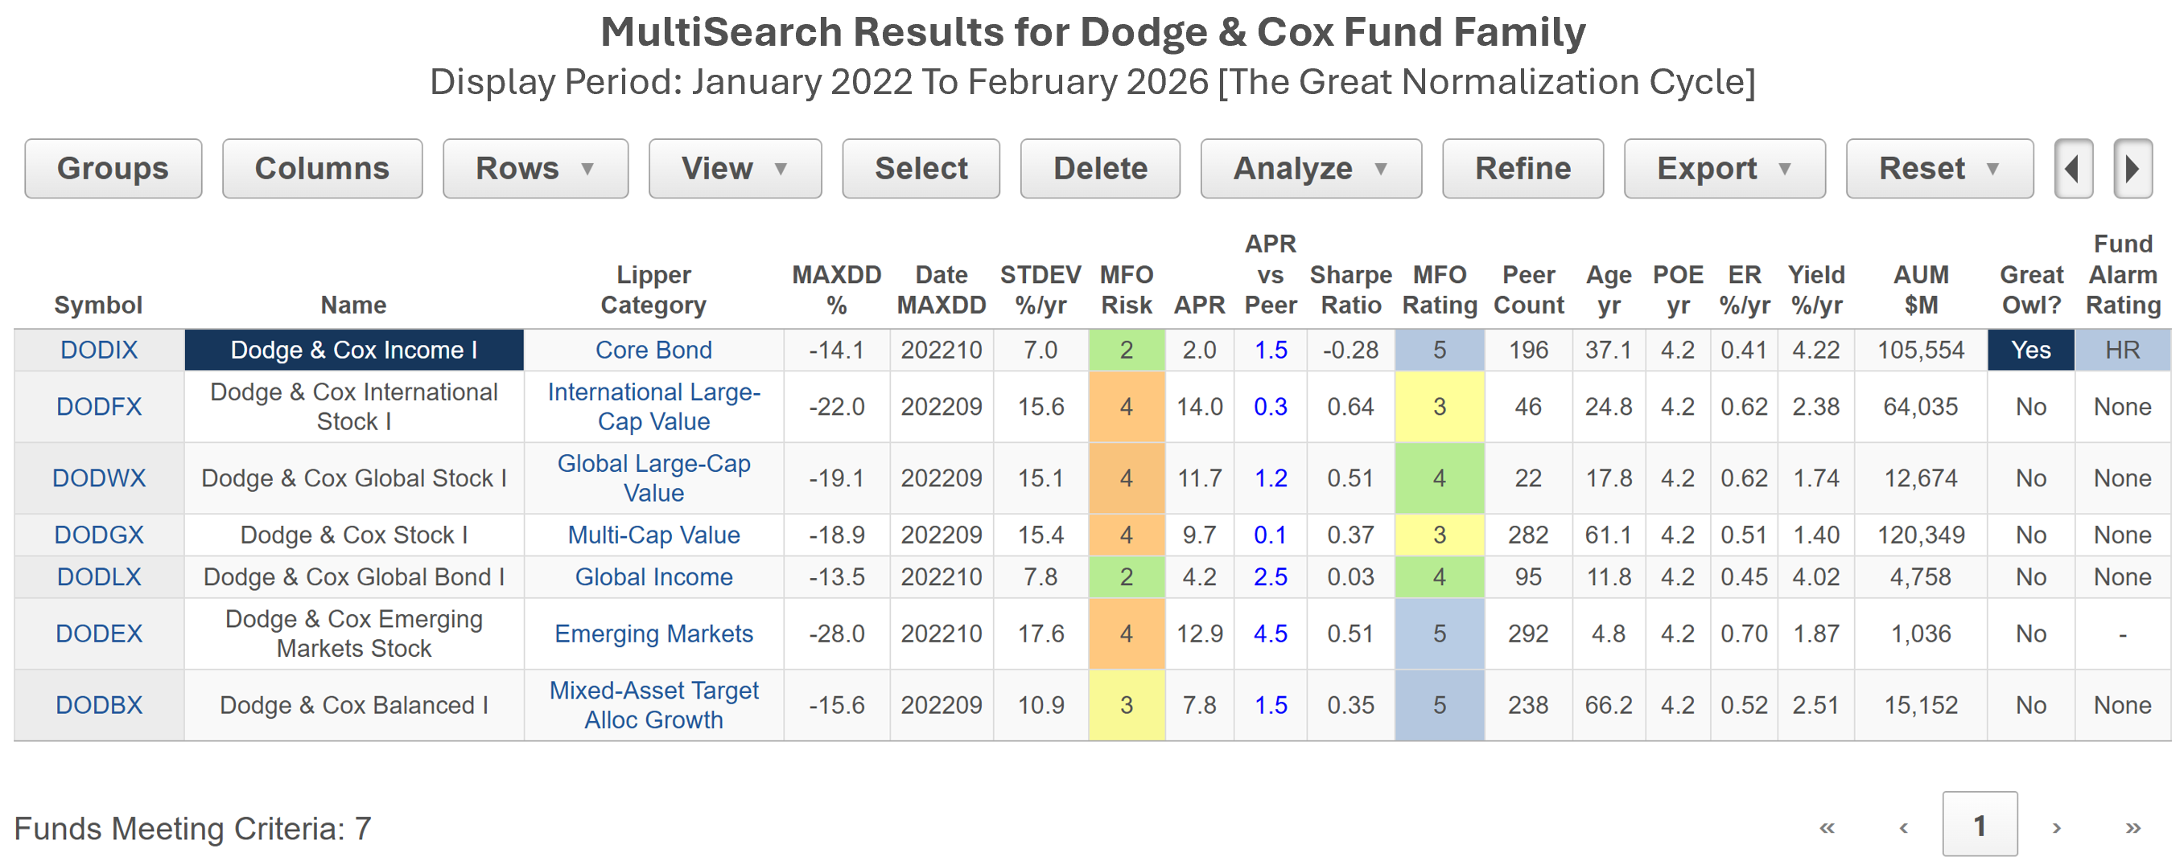Go to the previous results page
Viewport: 2184px width, 865px height.
[1902, 827]
